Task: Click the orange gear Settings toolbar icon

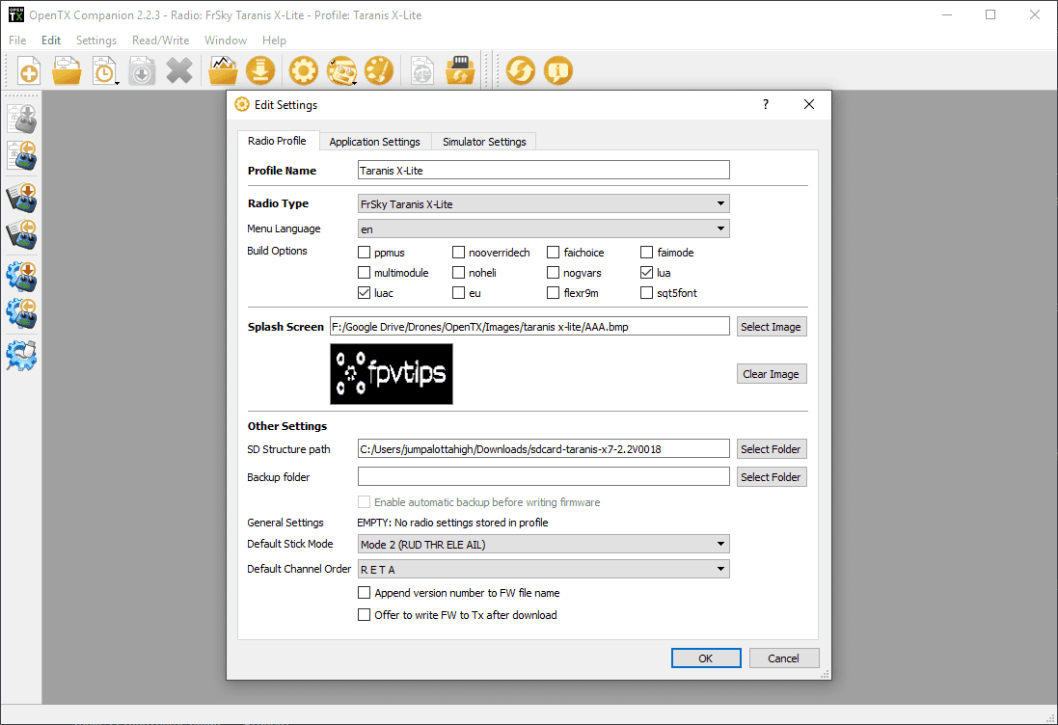Action: 304,70
